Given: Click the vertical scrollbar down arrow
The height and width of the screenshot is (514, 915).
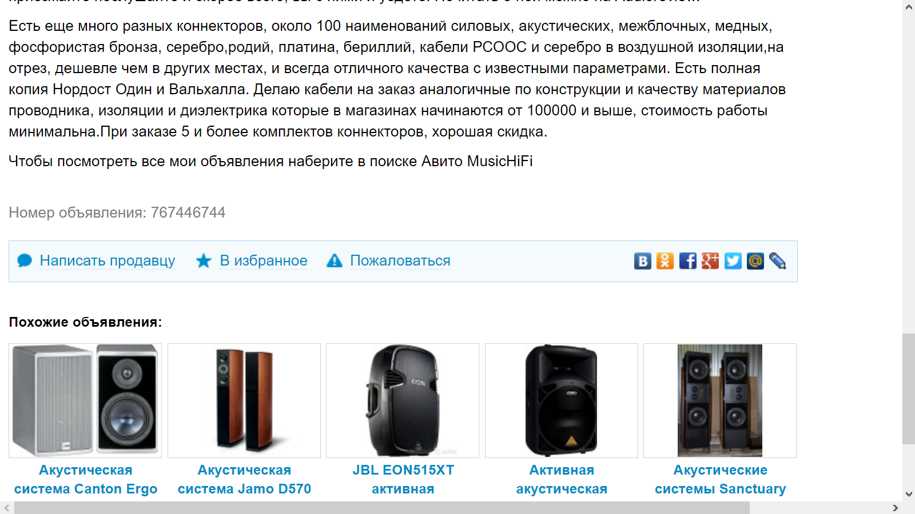Looking at the screenshot, I should pyautogui.click(x=909, y=495).
